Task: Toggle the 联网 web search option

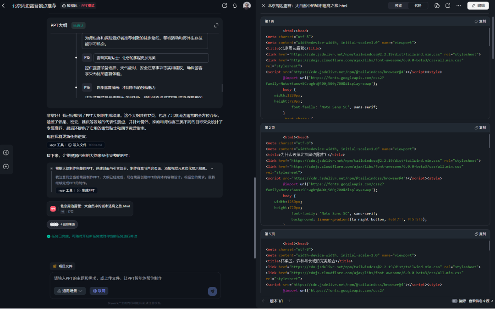Action: coord(99,291)
